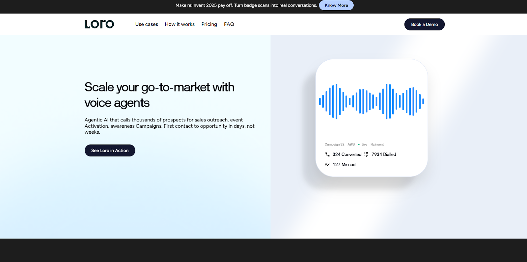Click the Know More banner button
527x262 pixels.
336,5
